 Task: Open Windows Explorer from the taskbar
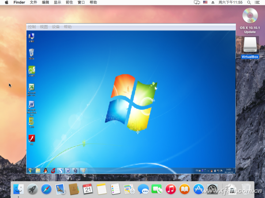pos(38,171)
